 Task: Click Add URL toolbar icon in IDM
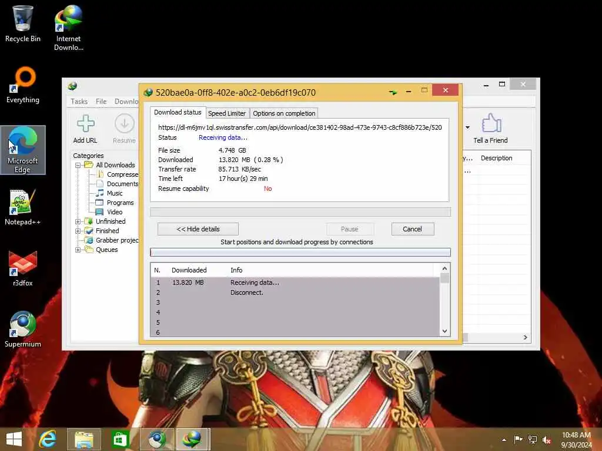click(x=85, y=129)
